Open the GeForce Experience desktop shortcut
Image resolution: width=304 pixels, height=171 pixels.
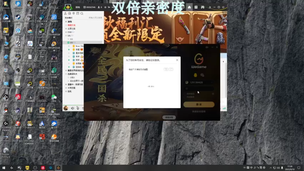coord(42,33)
